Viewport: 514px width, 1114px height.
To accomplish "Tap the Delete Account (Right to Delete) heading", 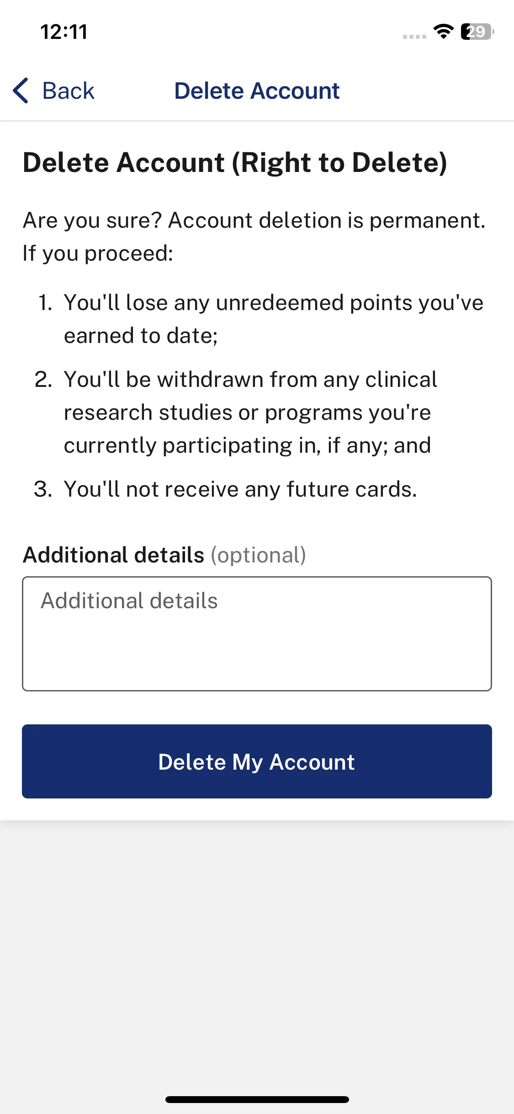I will [235, 162].
